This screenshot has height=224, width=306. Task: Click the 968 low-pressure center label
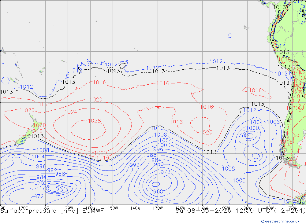click(x=158, y=191)
